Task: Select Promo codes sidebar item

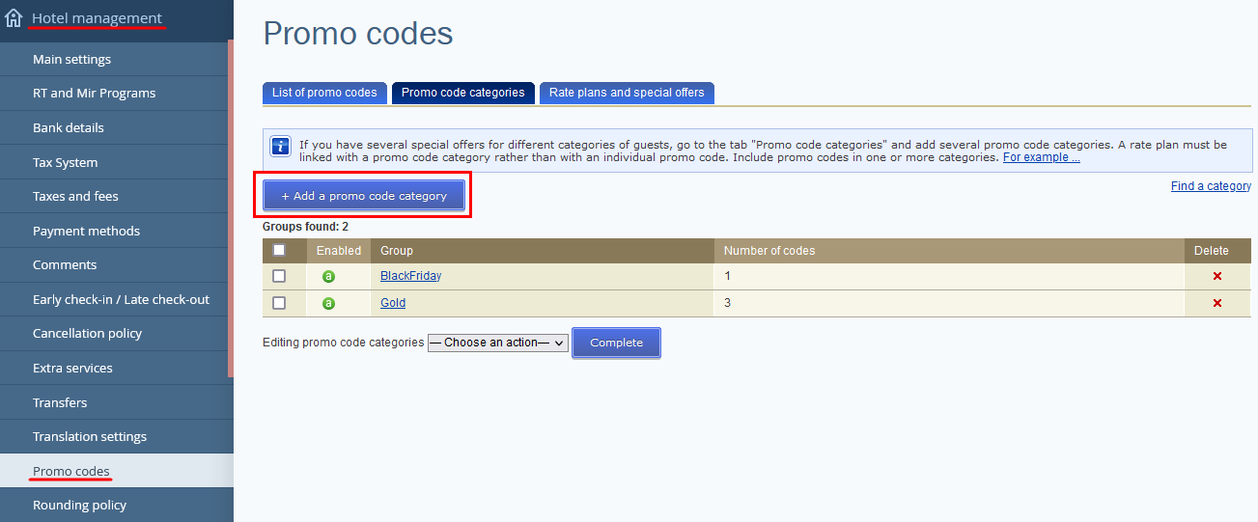Action: (116, 471)
